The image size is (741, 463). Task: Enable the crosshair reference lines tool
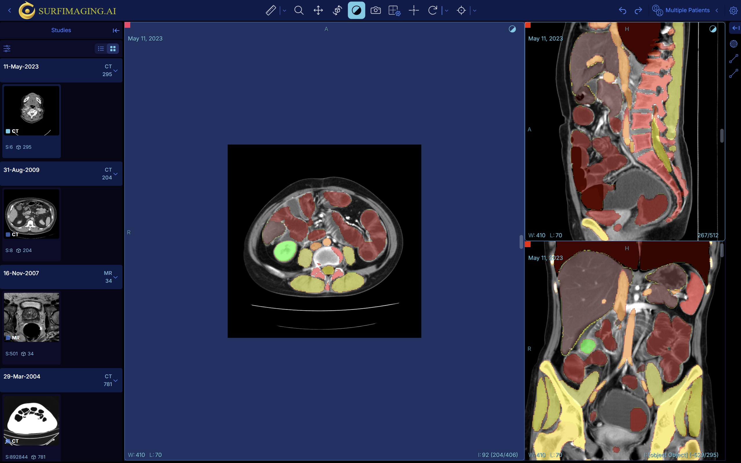click(x=414, y=10)
